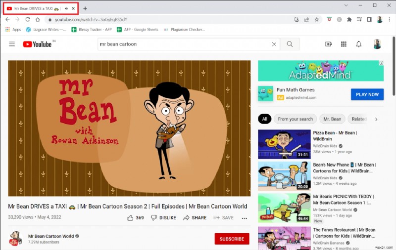The image size is (396, 250).
Task: Open Pizza Bean video thumbnail
Action: point(284,144)
